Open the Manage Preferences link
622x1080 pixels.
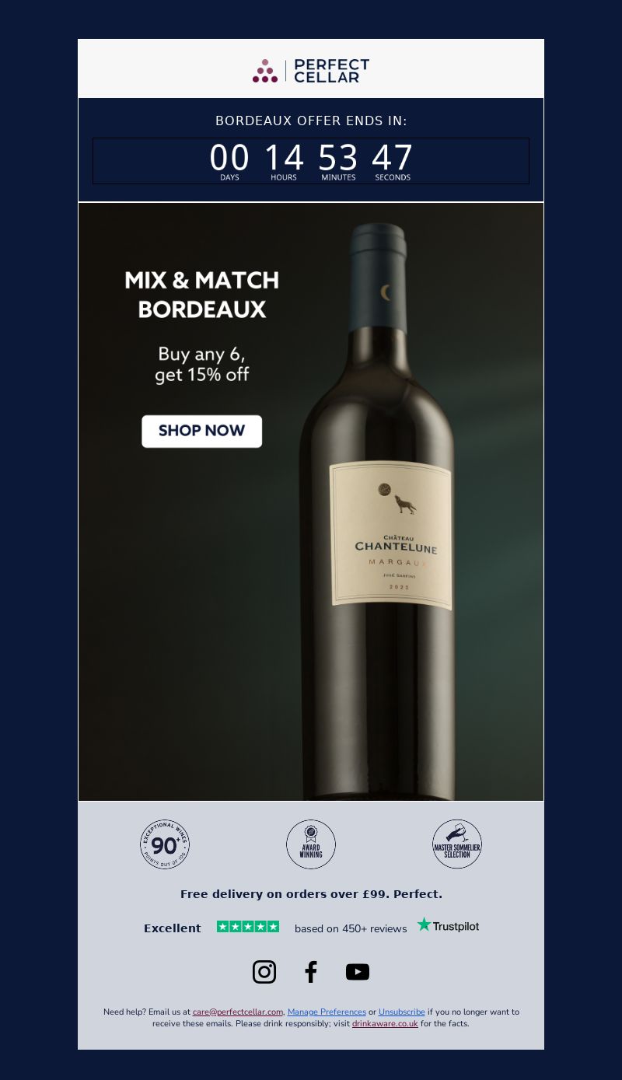[327, 1012]
